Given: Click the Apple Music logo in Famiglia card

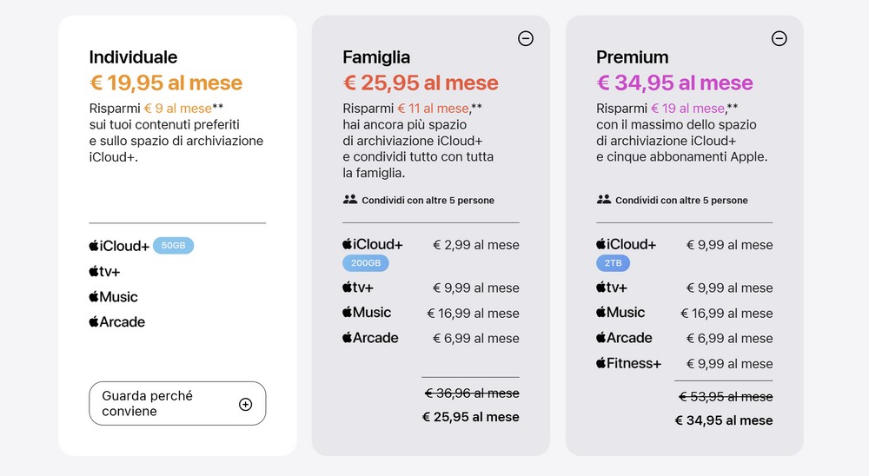Looking at the screenshot, I should point(367,313).
